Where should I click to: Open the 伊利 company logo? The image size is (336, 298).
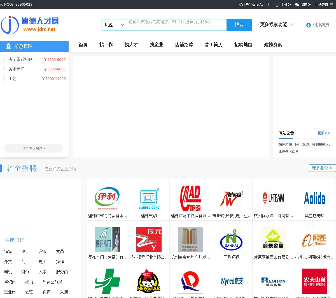tap(107, 198)
